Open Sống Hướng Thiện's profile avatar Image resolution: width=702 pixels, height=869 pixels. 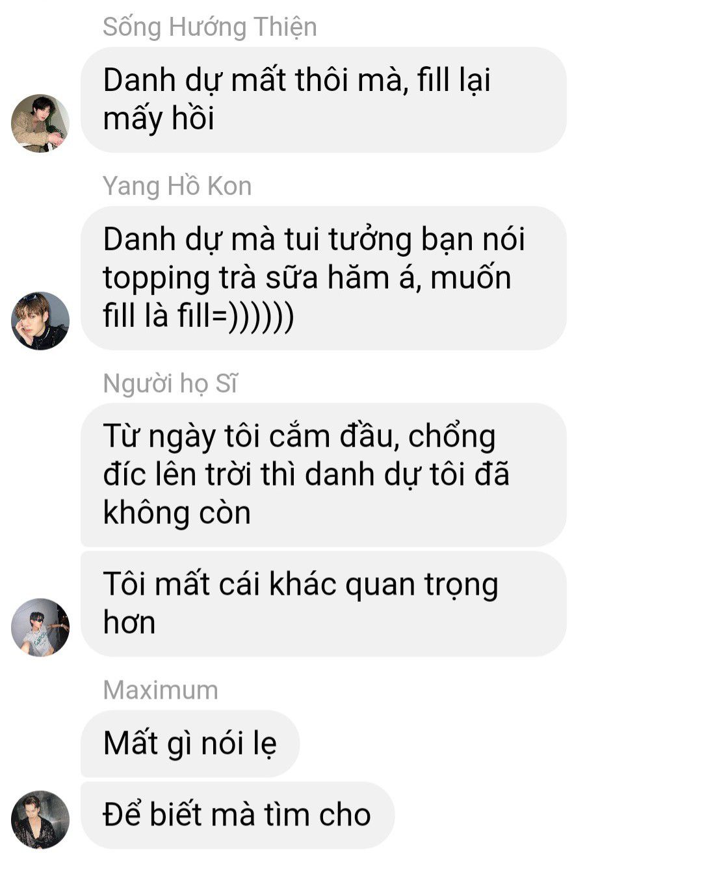click(40, 123)
